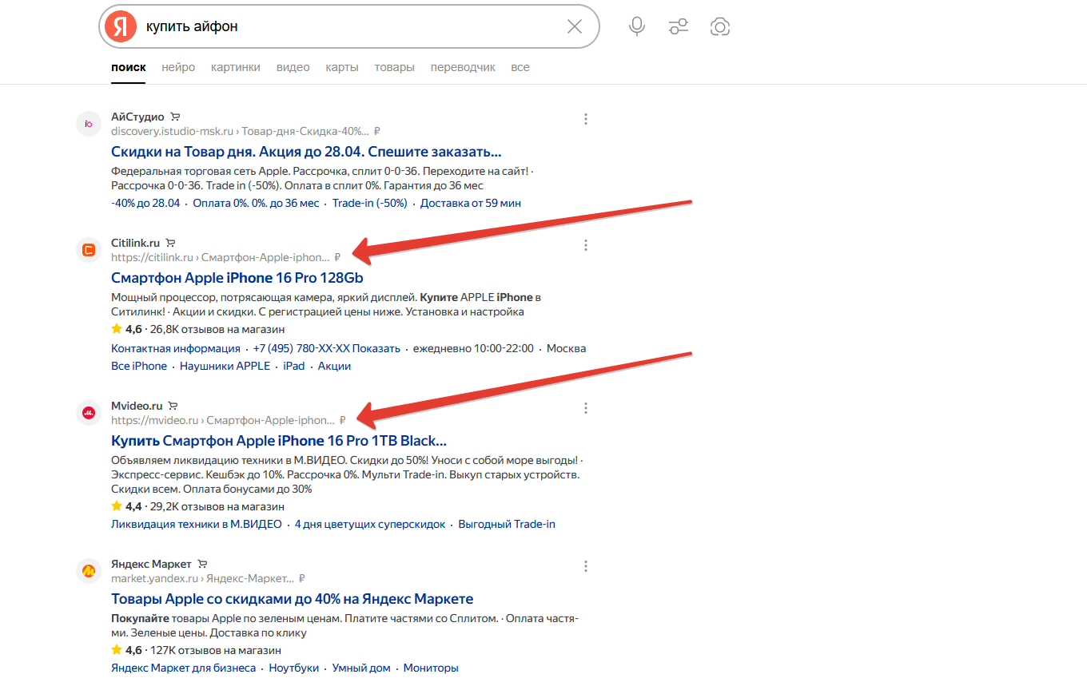Click the Яндекс Маркет favicon
1087x686 pixels.
point(88,571)
